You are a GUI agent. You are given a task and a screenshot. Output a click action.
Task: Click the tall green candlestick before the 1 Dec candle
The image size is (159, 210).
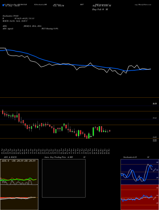[x=93, y=131]
